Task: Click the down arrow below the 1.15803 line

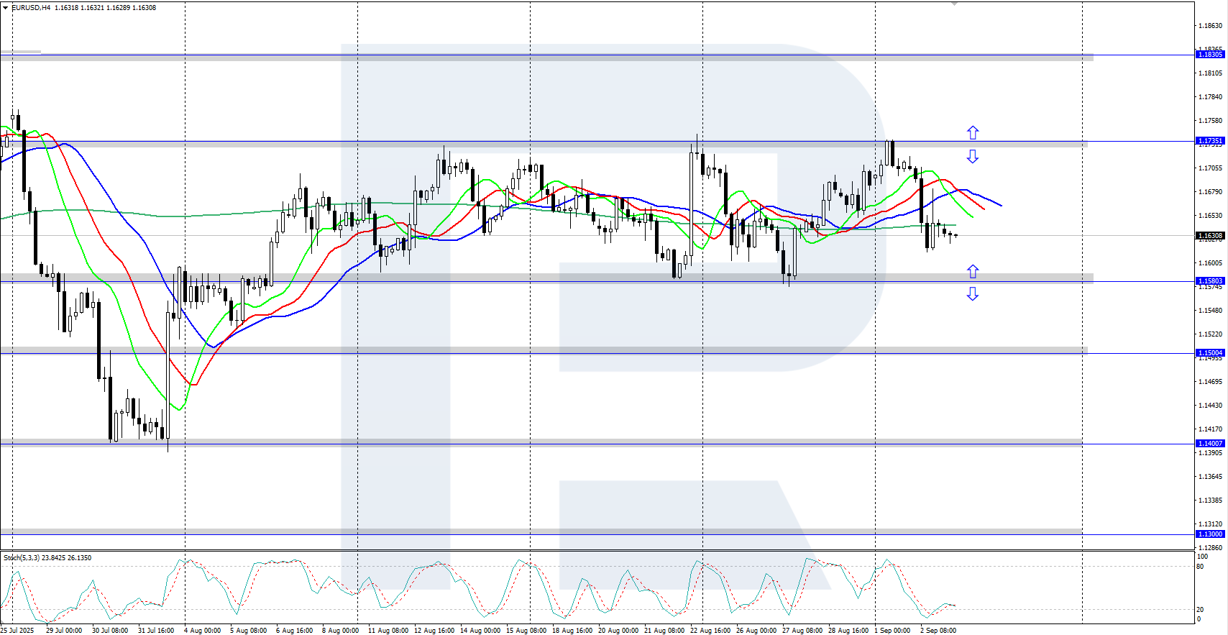Action: pos(972,293)
